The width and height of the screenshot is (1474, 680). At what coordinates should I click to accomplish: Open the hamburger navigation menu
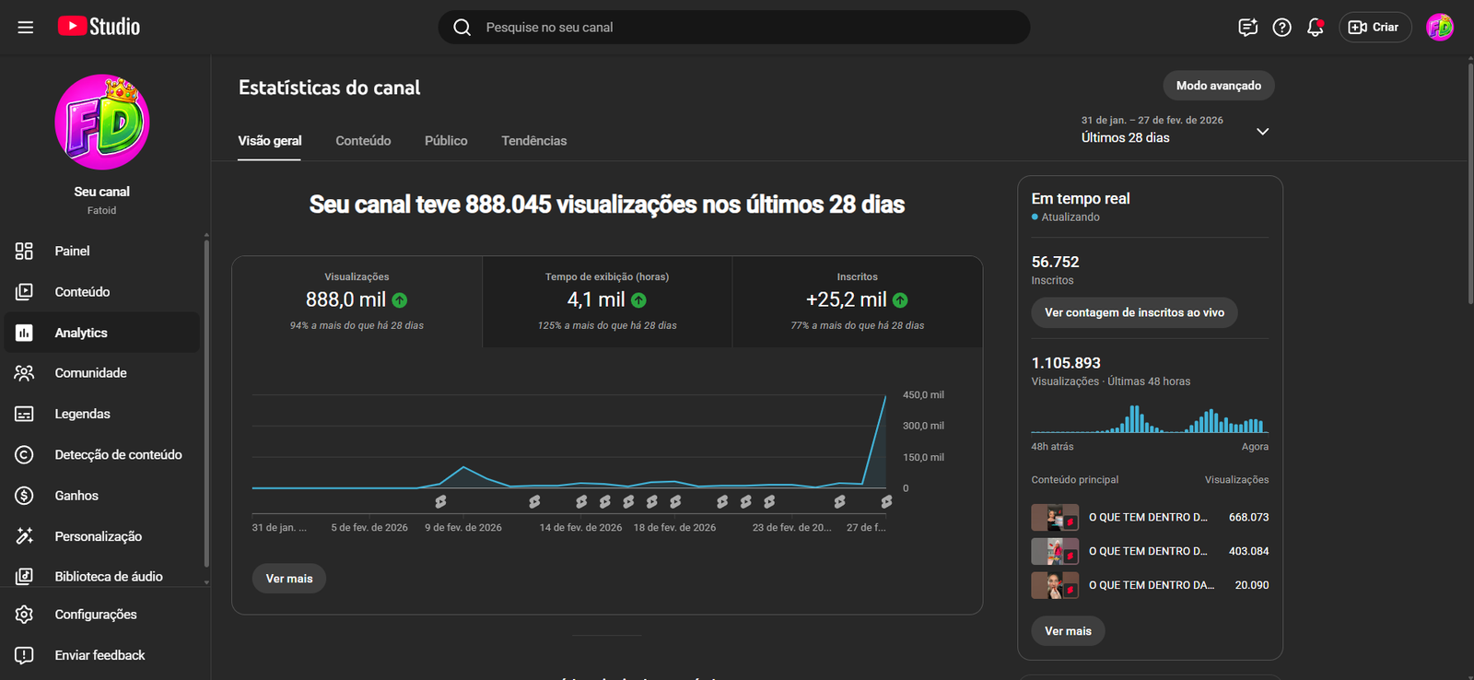coord(26,28)
